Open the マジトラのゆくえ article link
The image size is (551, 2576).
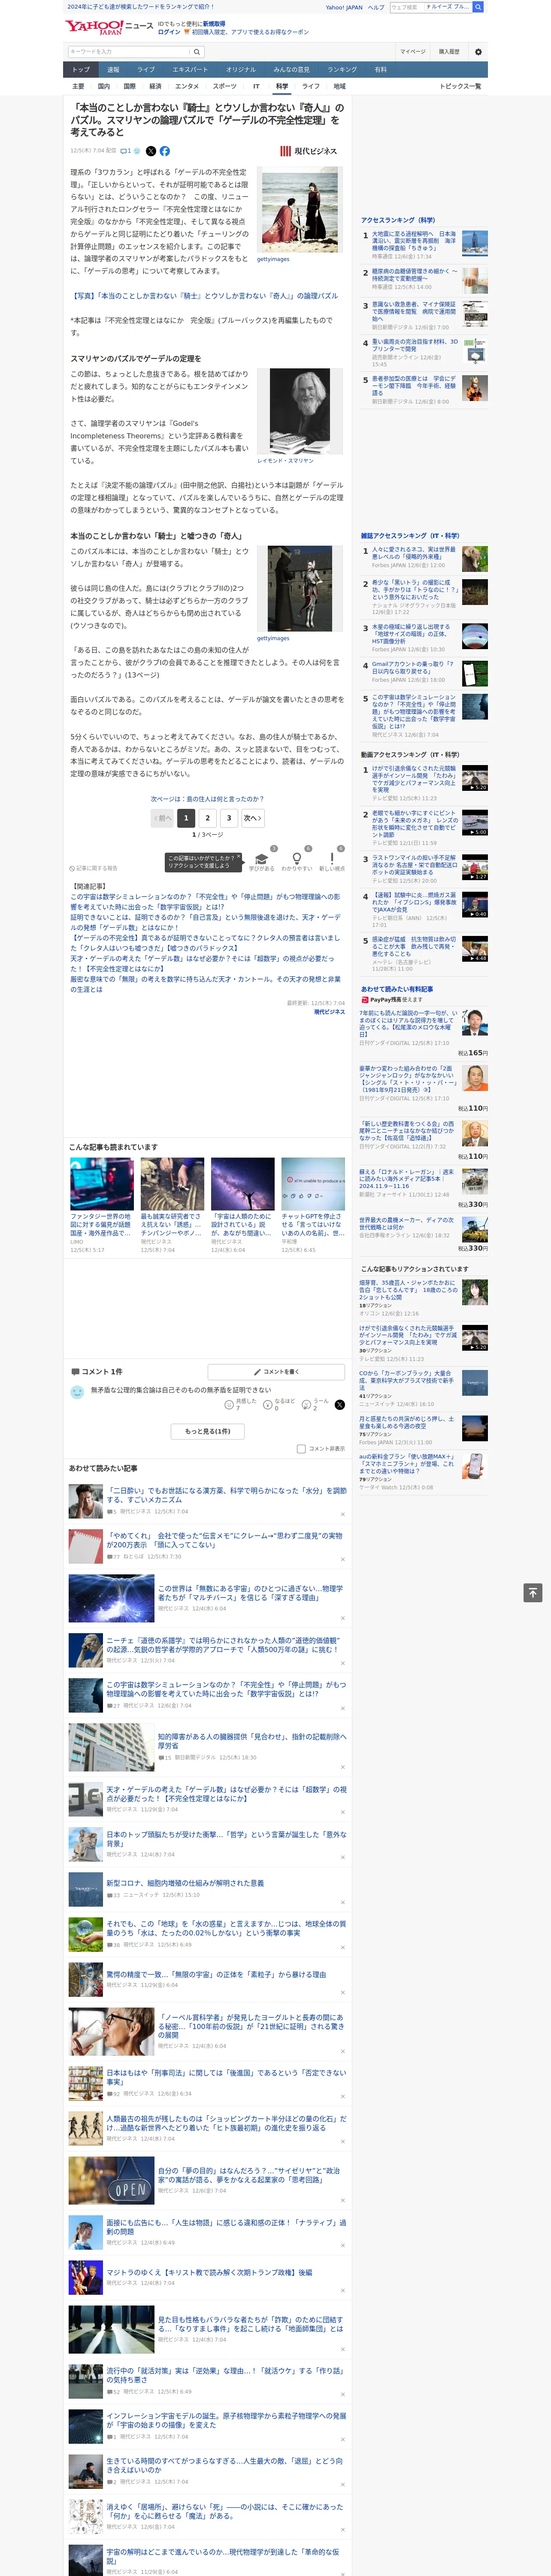(x=209, y=2272)
